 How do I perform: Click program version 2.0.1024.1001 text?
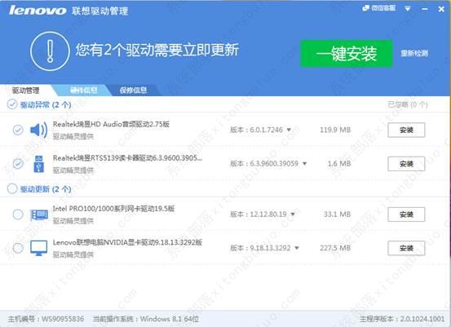422,319
